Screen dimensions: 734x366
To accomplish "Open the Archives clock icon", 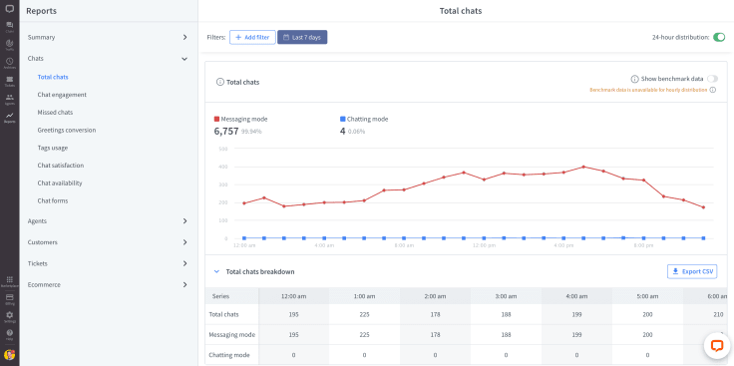I will 9,63.
